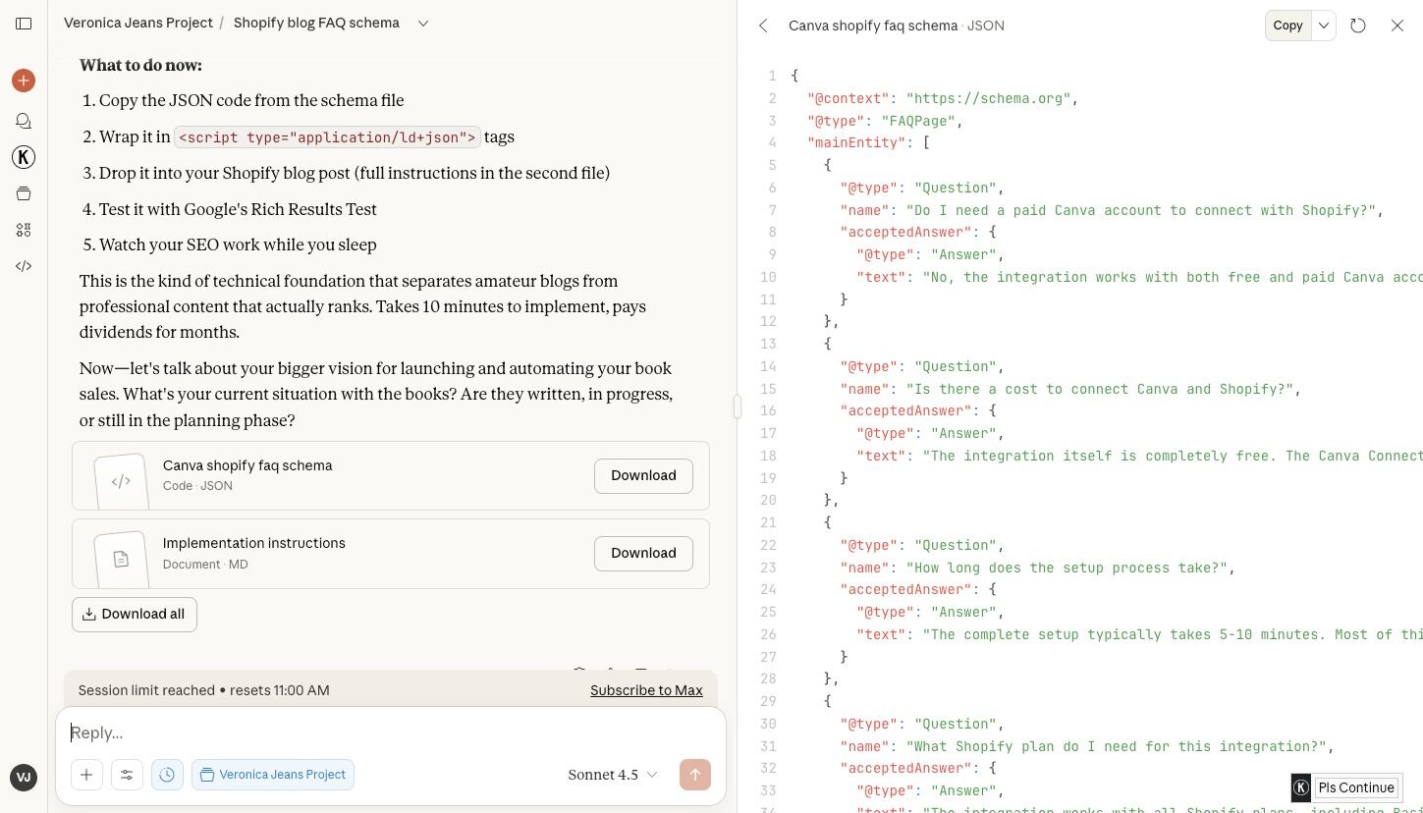Screen dimensions: 1423x813
Task: Open the Artifacts grid icon in the sidebar
Action: click(x=24, y=230)
